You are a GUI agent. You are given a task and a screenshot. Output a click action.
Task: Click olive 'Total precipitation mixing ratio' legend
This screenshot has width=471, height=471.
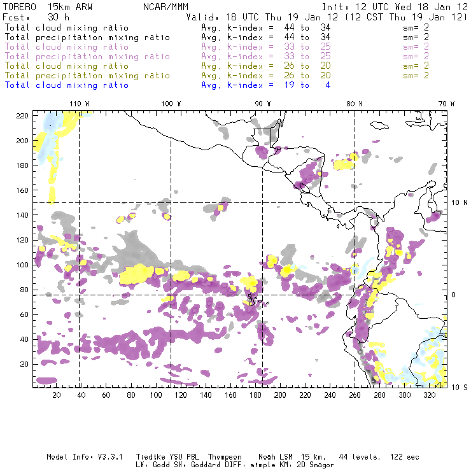pyautogui.click(x=87, y=76)
